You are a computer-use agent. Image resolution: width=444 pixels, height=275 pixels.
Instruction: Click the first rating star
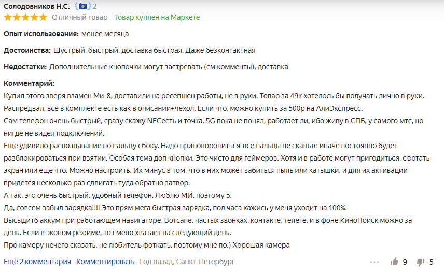tap(8, 17)
